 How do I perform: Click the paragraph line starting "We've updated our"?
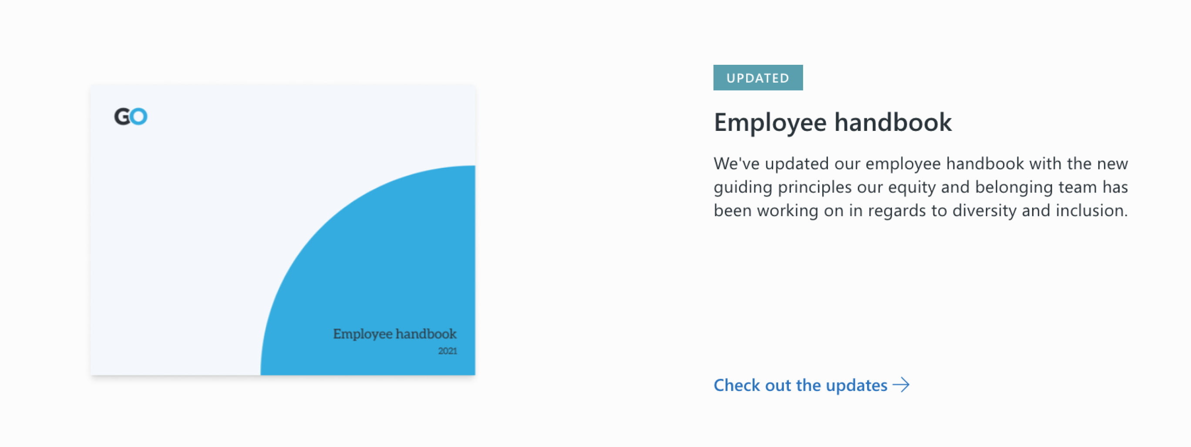coord(921,163)
